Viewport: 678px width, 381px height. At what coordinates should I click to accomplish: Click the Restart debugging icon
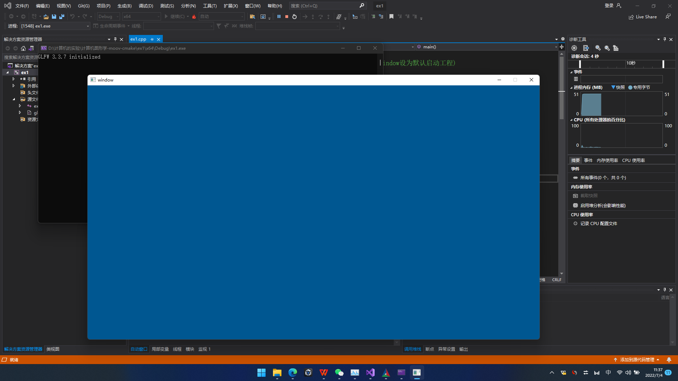[x=295, y=17]
